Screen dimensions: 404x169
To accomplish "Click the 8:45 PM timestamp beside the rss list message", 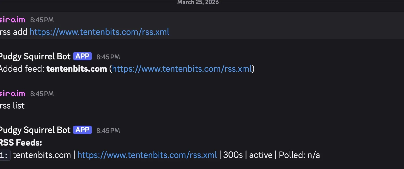I will click(42, 94).
